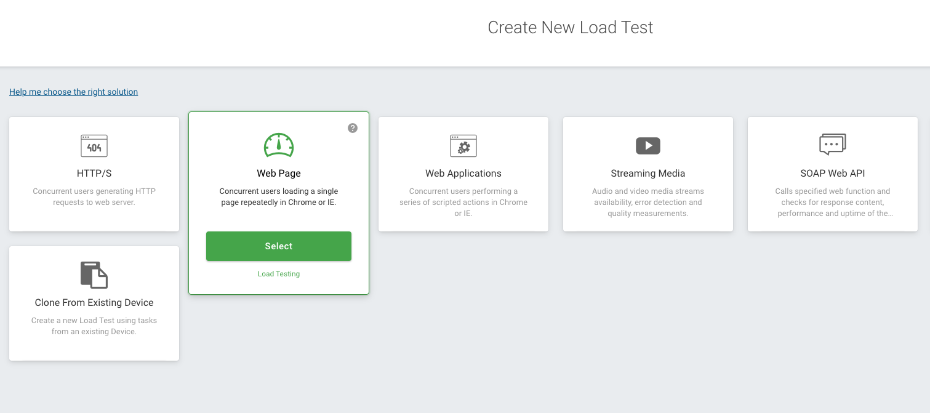Select the SOAP Web API card title
Image resolution: width=930 pixels, height=413 pixels.
(833, 174)
